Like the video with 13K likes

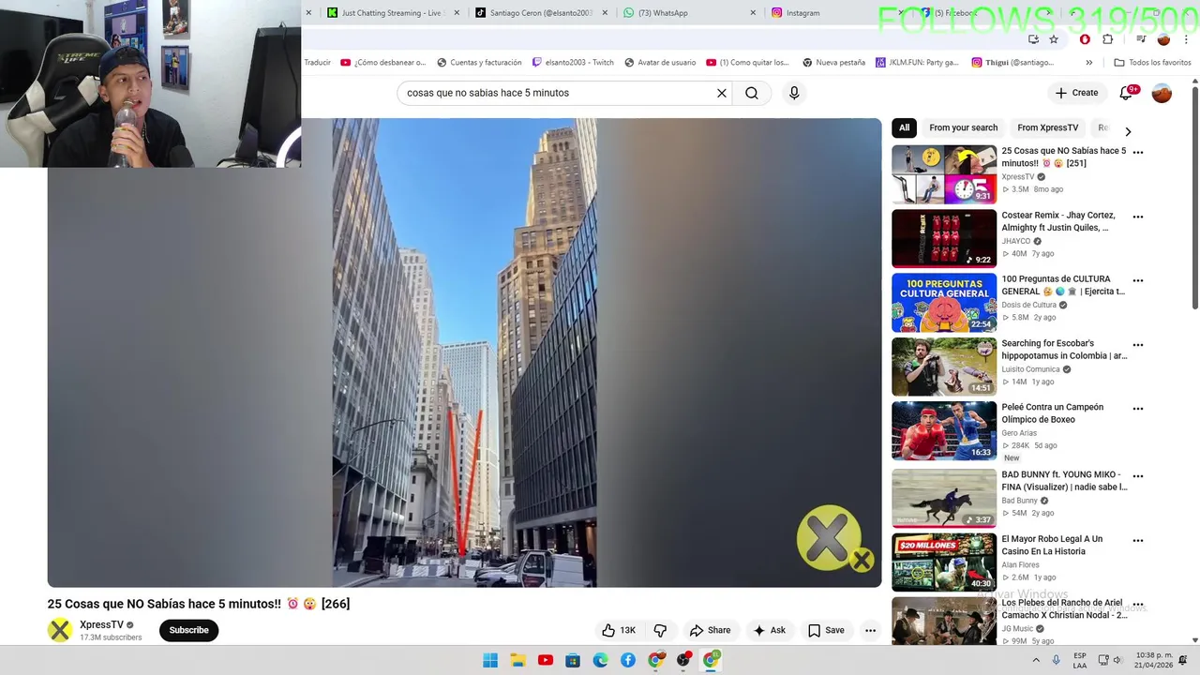point(619,630)
